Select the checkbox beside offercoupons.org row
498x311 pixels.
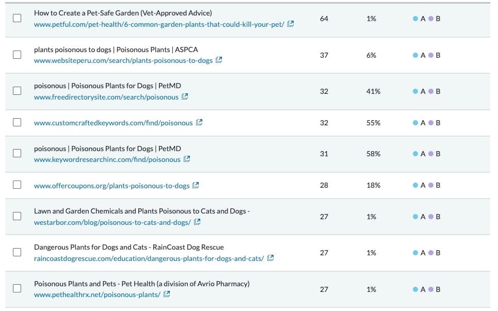17,185
